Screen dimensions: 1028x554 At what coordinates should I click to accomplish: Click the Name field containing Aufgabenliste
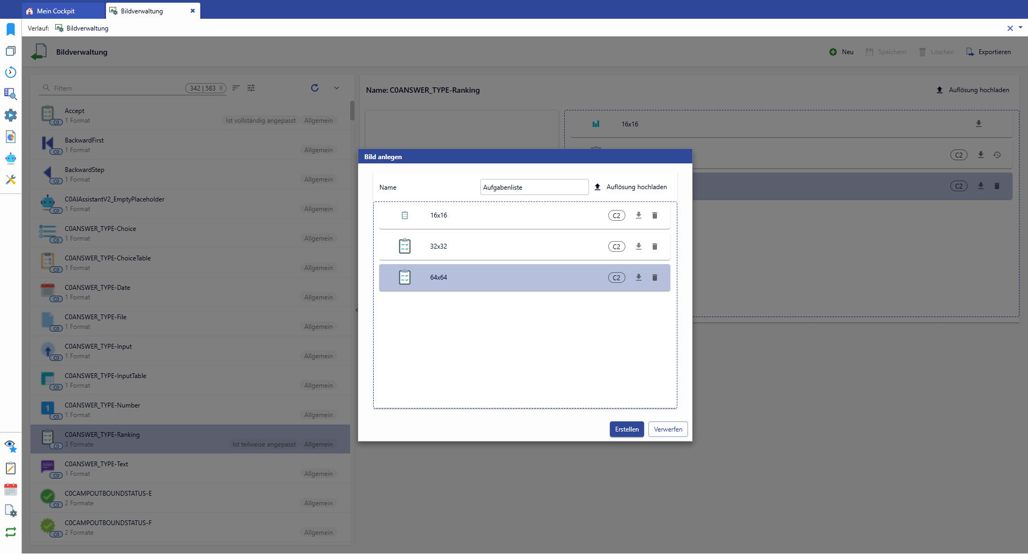tap(534, 187)
